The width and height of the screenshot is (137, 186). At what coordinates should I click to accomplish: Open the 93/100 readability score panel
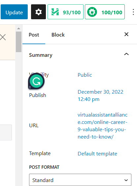[65, 12]
